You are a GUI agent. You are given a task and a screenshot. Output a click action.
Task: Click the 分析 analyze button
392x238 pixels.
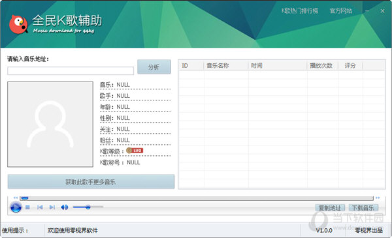pos(154,67)
